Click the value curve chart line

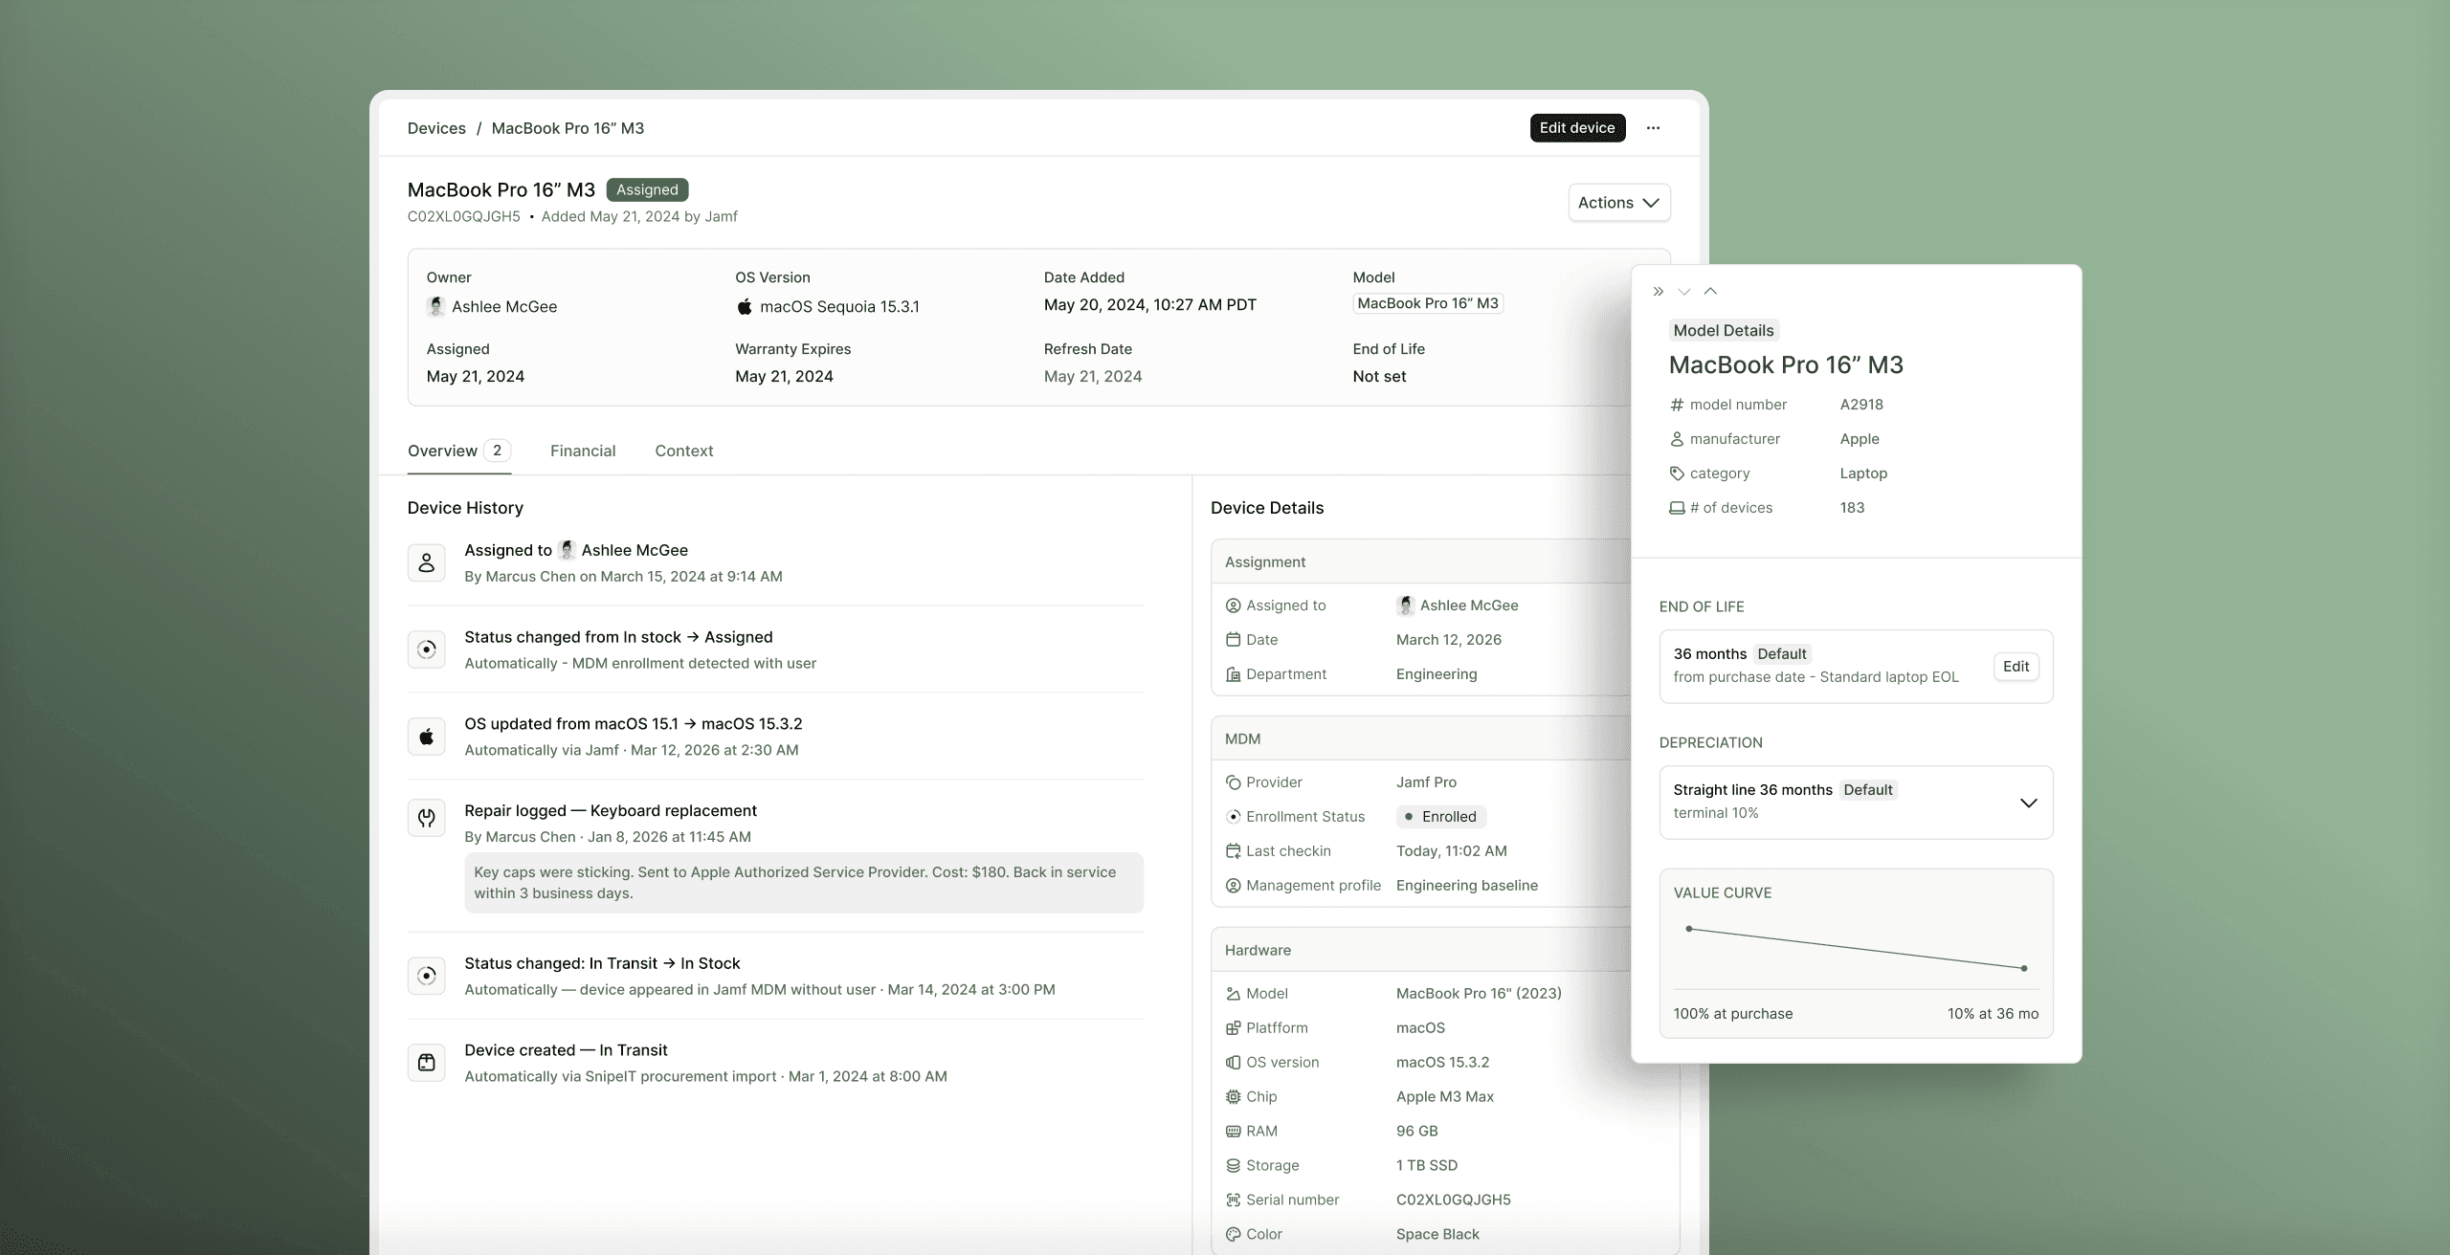[x=1857, y=949]
